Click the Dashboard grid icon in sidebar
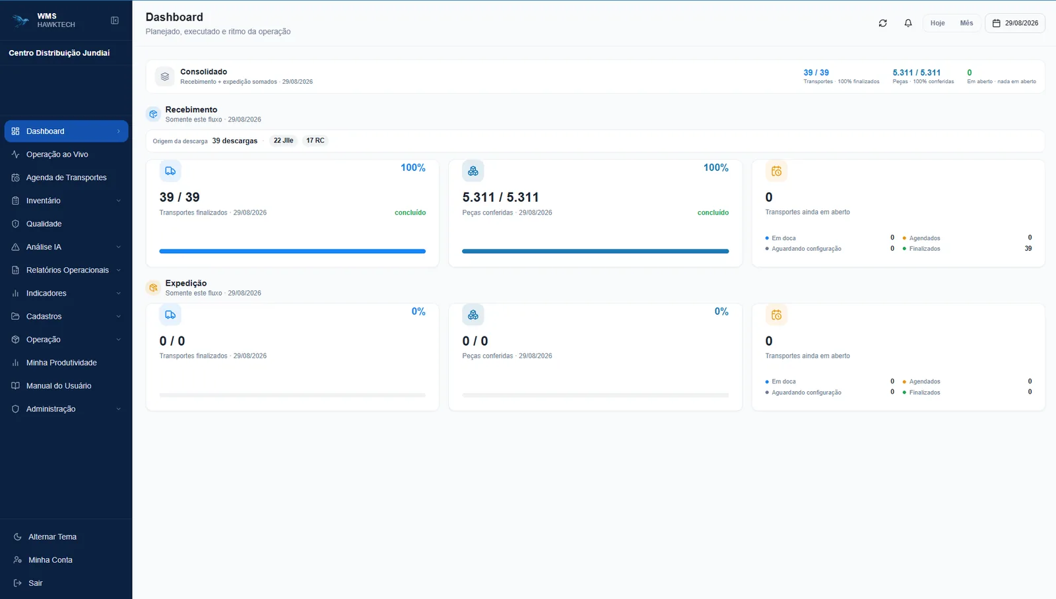 click(15, 131)
